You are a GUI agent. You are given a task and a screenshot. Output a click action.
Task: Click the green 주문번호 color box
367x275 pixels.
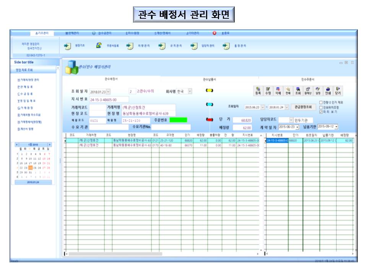click(x=179, y=120)
